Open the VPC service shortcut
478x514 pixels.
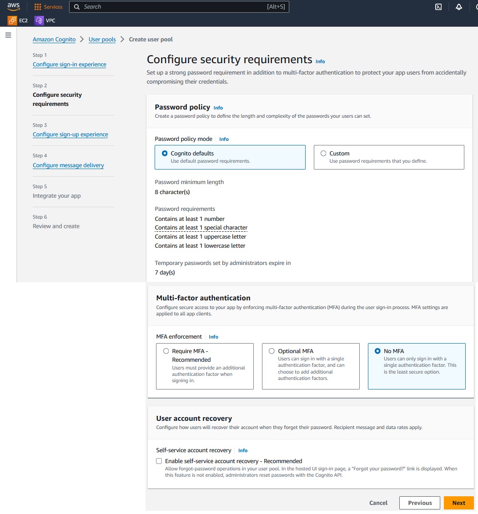coord(45,20)
